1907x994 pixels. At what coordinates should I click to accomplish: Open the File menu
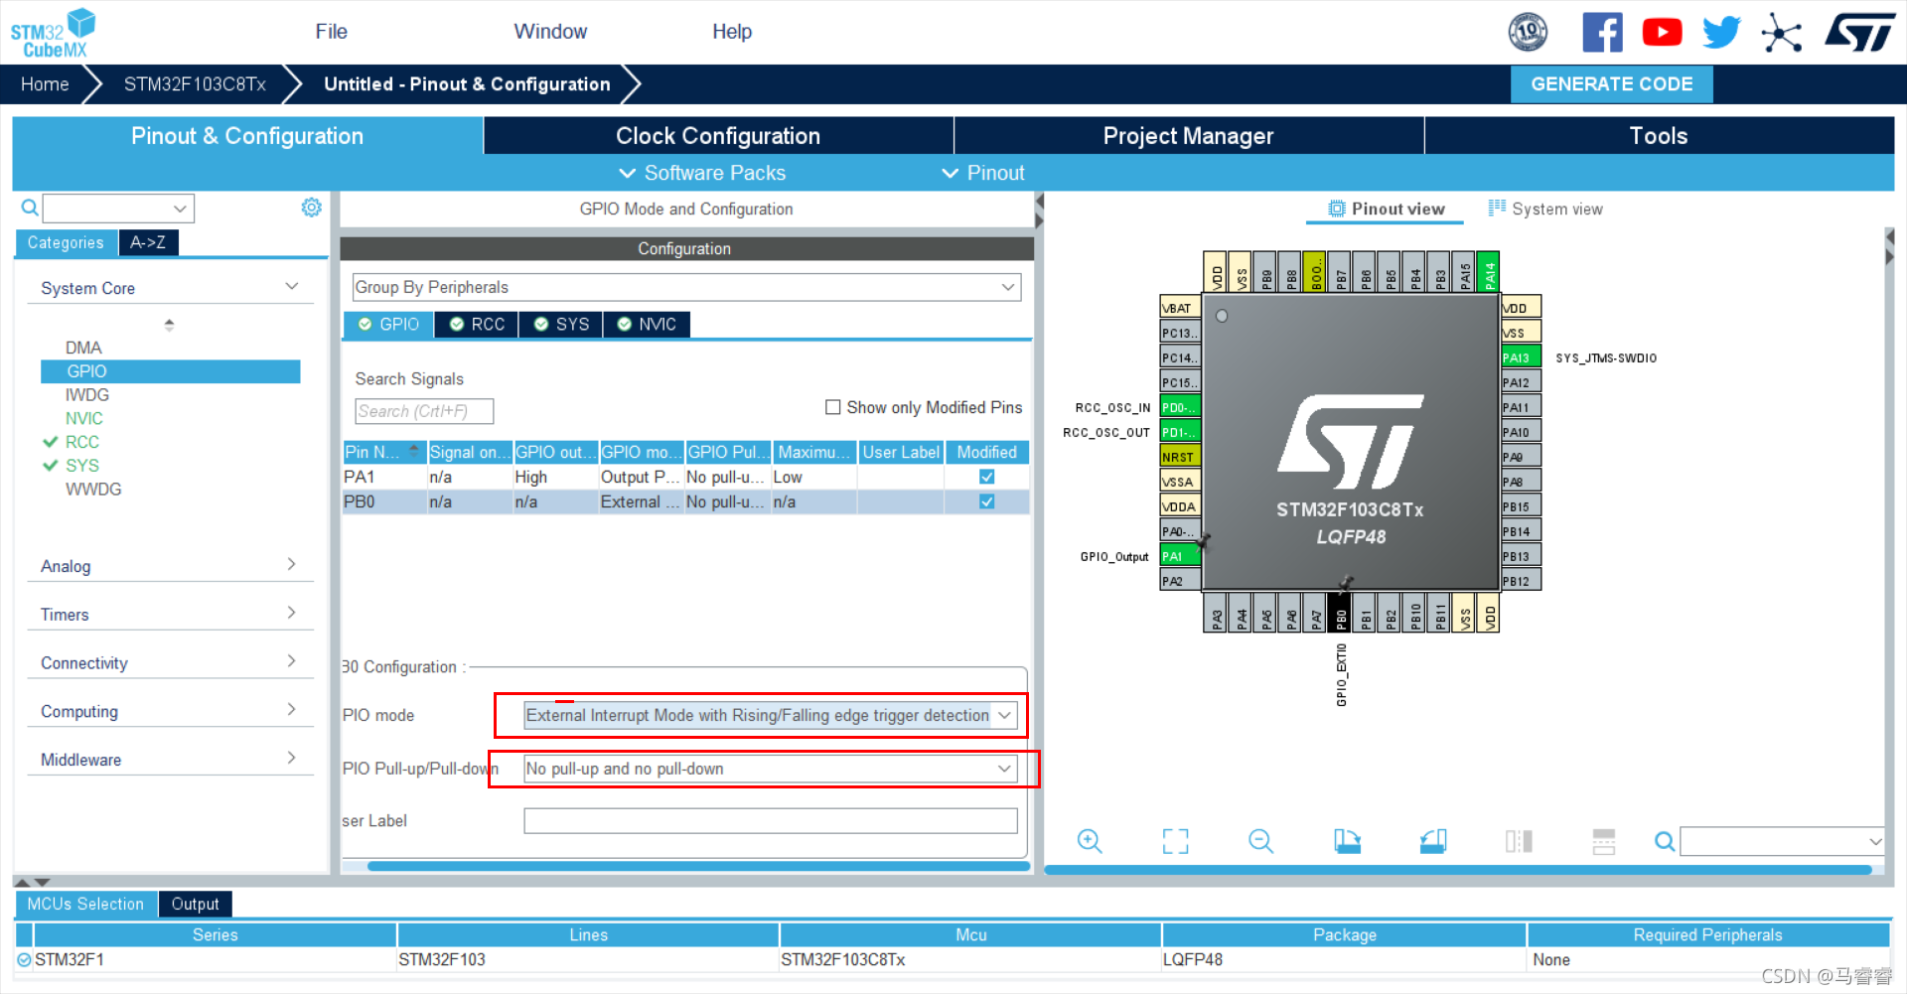331,32
